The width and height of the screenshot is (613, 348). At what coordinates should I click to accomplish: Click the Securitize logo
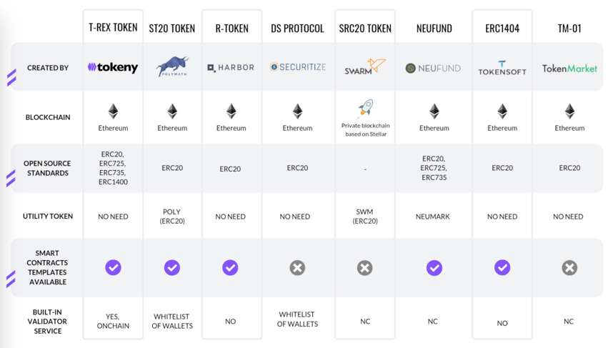coord(297,67)
